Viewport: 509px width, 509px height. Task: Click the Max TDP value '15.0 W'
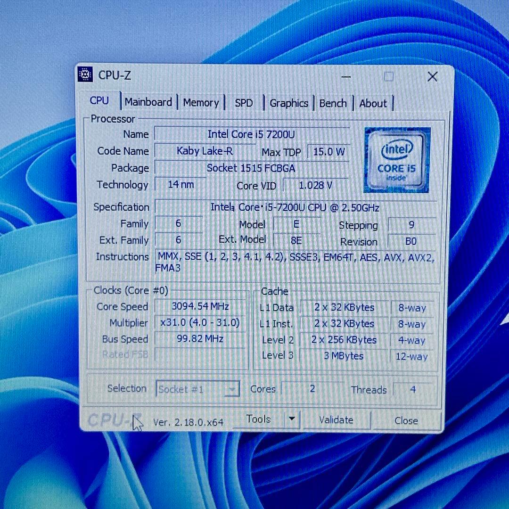point(328,152)
